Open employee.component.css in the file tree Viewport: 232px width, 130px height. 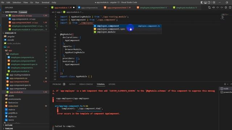(x=22, y=57)
